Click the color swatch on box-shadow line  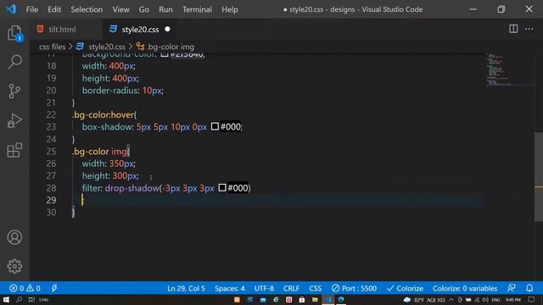pyautogui.click(x=215, y=126)
